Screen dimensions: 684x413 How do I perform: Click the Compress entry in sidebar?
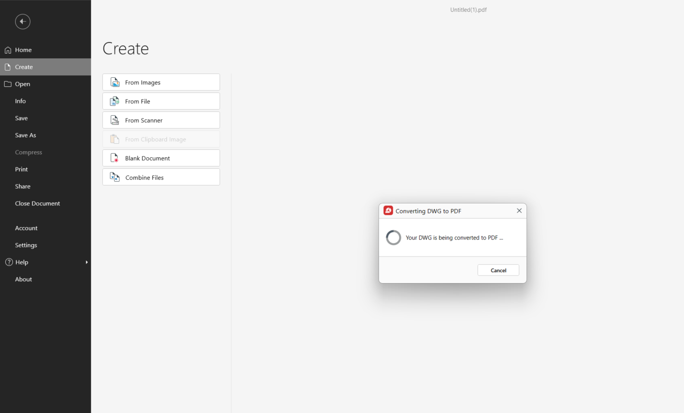pos(28,152)
